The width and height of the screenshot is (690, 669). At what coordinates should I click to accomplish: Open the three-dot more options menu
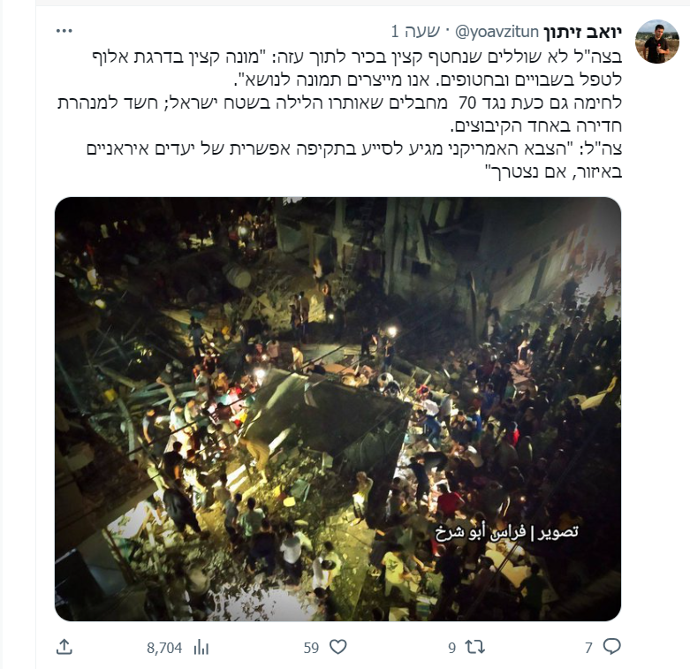64,31
